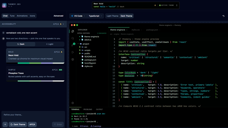Image resolution: width=228 pixels, height=128 pixels.
Task: Open Source Control icon with badge
Action: tap(73, 45)
